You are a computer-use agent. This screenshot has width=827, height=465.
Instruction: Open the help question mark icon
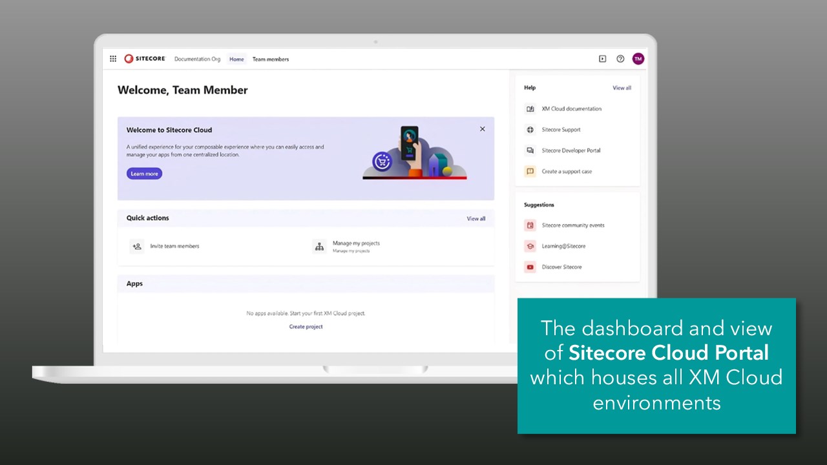pyautogui.click(x=620, y=59)
